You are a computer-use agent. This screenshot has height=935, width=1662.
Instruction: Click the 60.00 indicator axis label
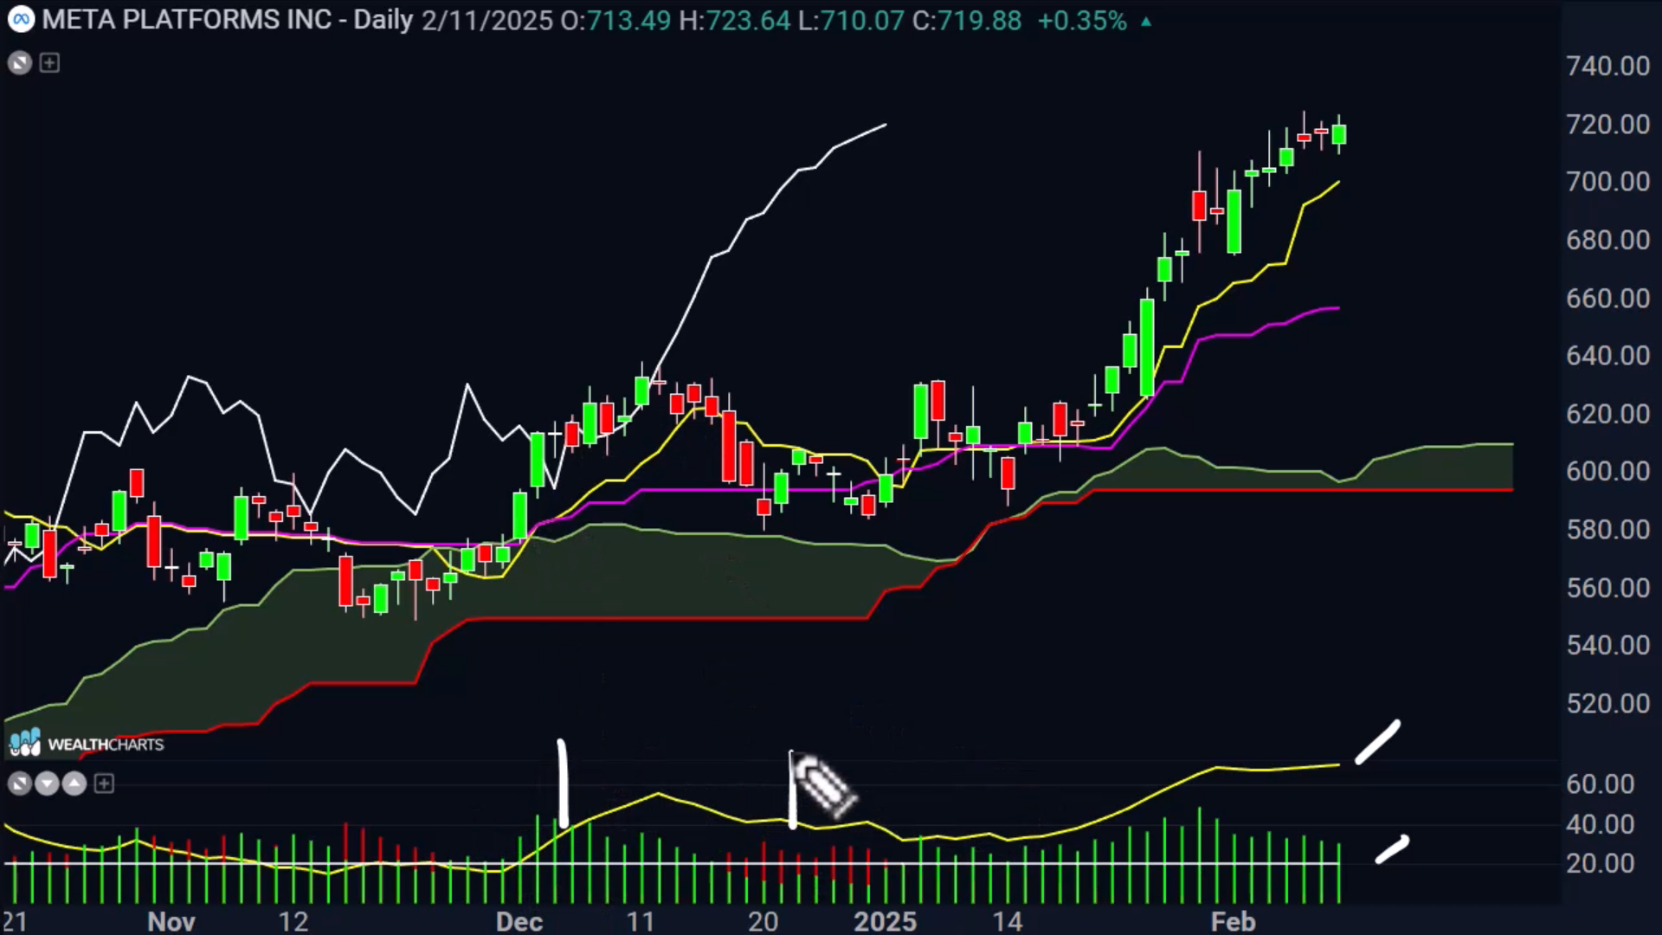point(1600,784)
